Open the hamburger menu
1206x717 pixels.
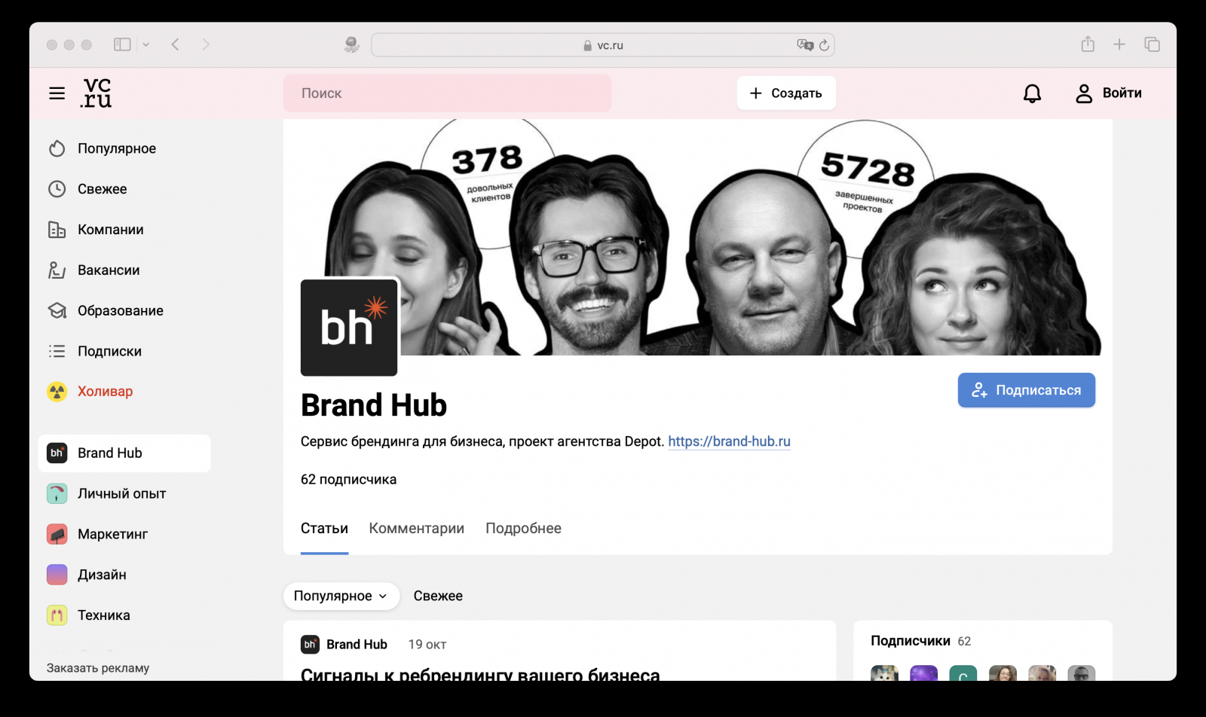(x=57, y=93)
